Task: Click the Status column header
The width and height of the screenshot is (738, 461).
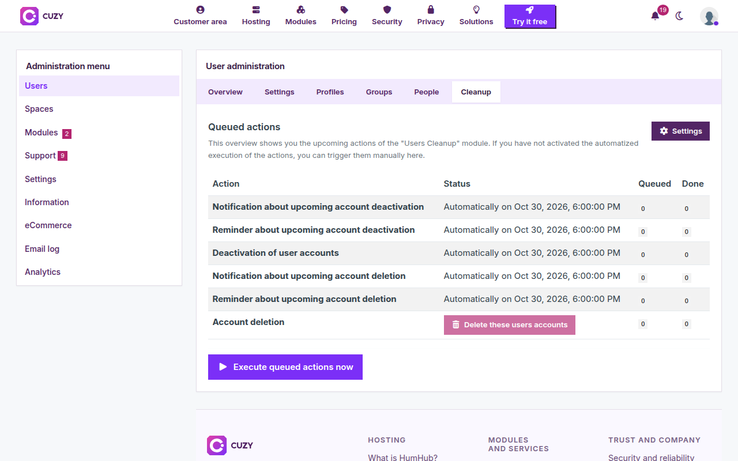Action: (457, 184)
